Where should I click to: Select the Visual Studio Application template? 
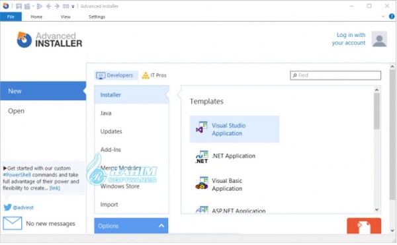tap(234, 129)
